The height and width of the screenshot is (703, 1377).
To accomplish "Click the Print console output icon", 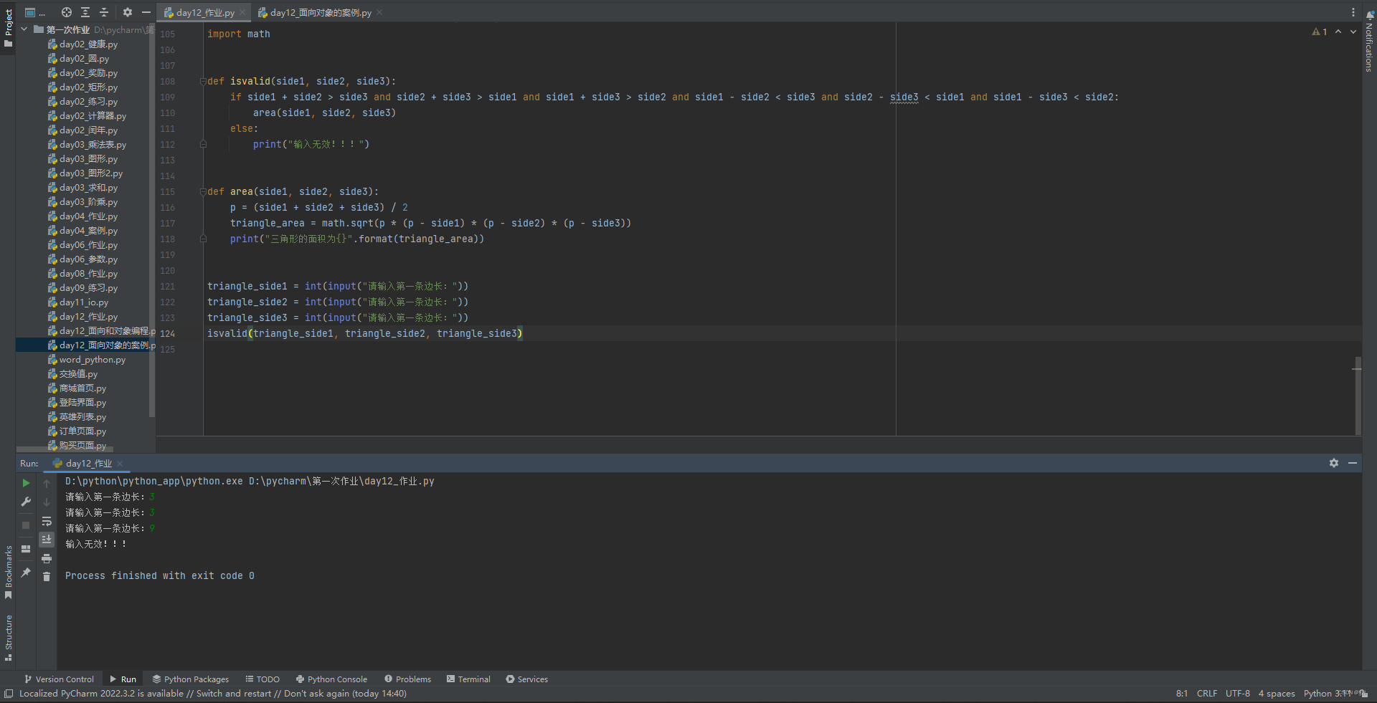I will (x=47, y=558).
